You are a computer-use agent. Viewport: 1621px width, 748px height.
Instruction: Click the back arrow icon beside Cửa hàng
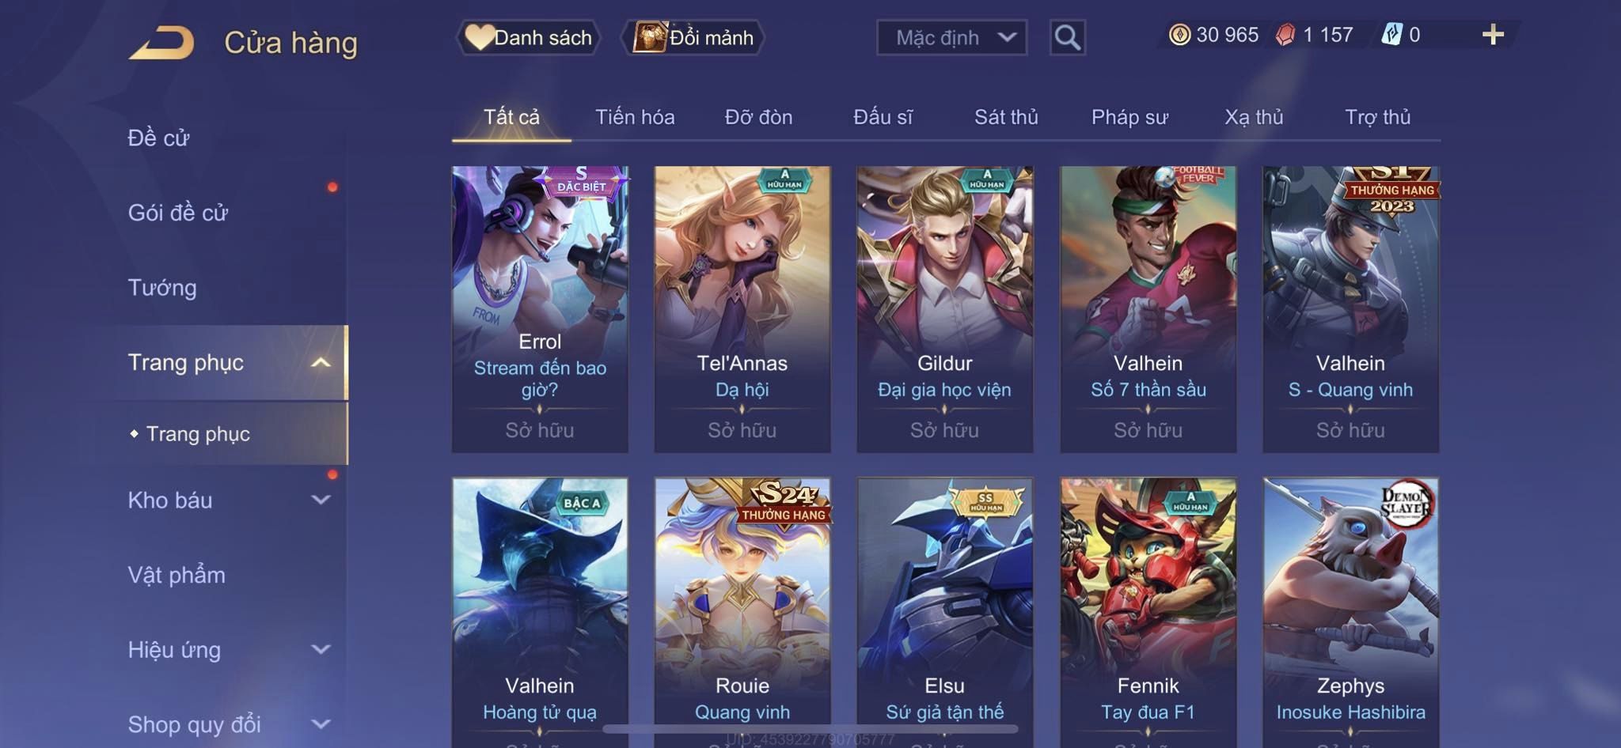coord(162,43)
